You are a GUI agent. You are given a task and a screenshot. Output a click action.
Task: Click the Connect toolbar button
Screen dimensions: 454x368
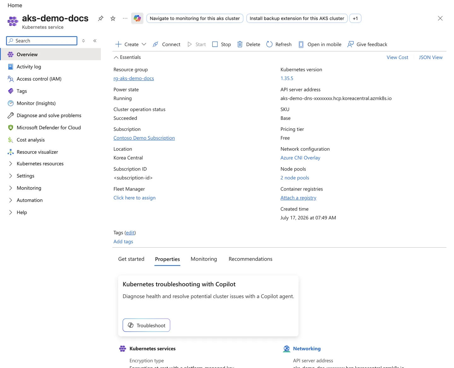point(166,44)
